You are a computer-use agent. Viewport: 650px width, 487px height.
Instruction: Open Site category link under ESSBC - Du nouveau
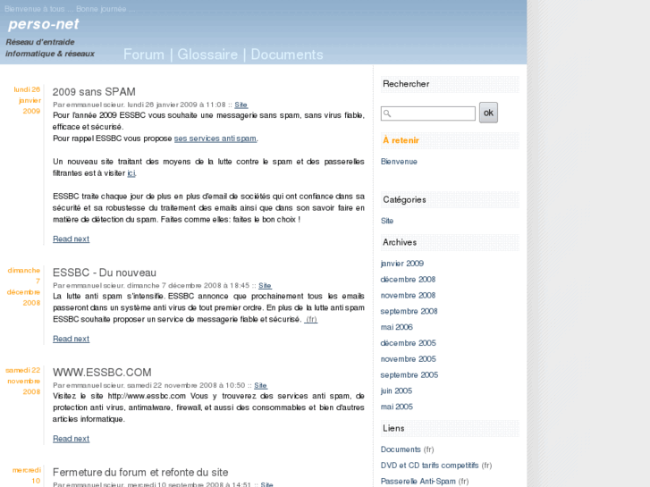[265, 286]
